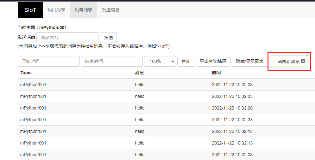Switch to the 设备列表 tab
Screen dimensions: 315x160
click(x=83, y=10)
